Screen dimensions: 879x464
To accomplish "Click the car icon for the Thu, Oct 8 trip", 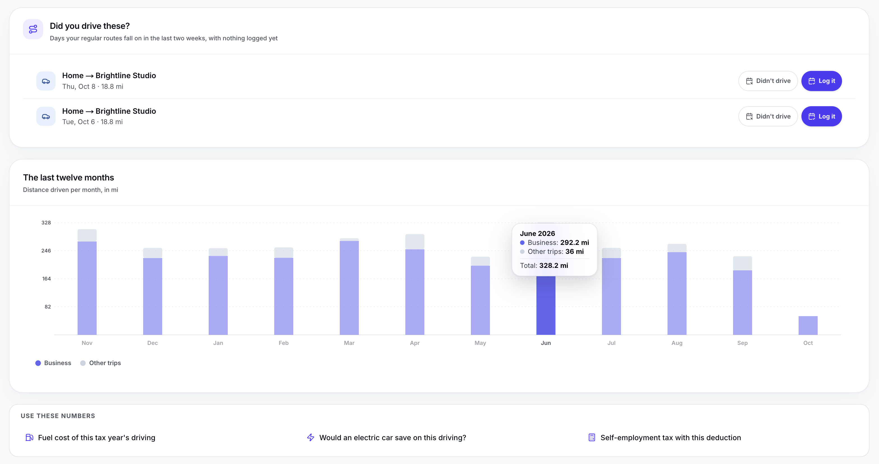I will pos(46,81).
